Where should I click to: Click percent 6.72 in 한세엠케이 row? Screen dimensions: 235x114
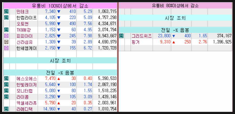click(88, 48)
